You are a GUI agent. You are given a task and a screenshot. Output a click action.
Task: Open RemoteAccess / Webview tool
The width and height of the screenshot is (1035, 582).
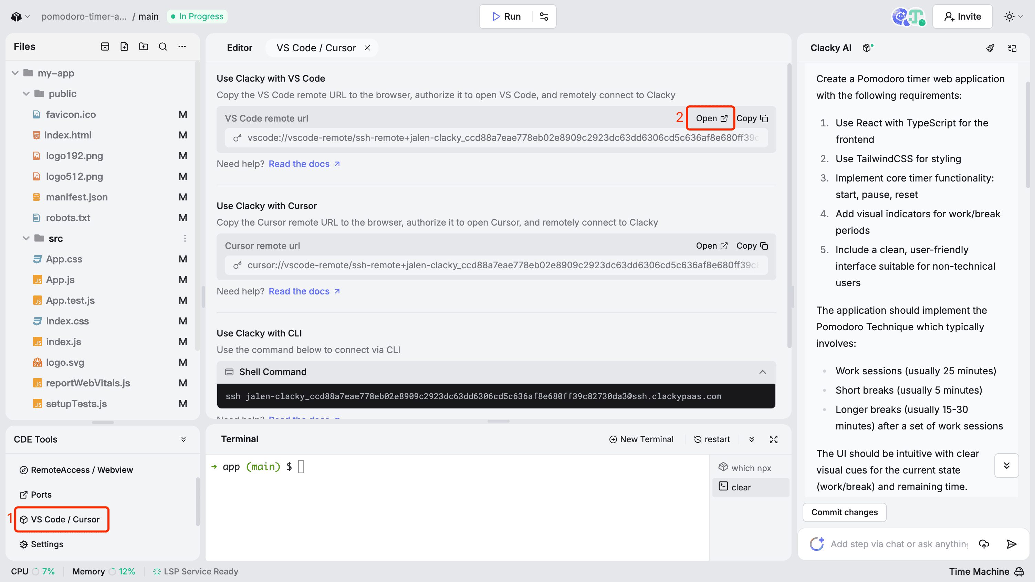tap(76, 470)
